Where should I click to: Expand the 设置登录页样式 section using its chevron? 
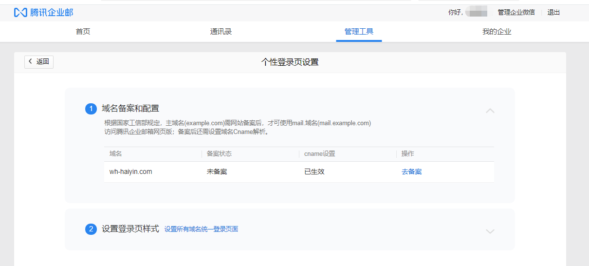[490, 231]
